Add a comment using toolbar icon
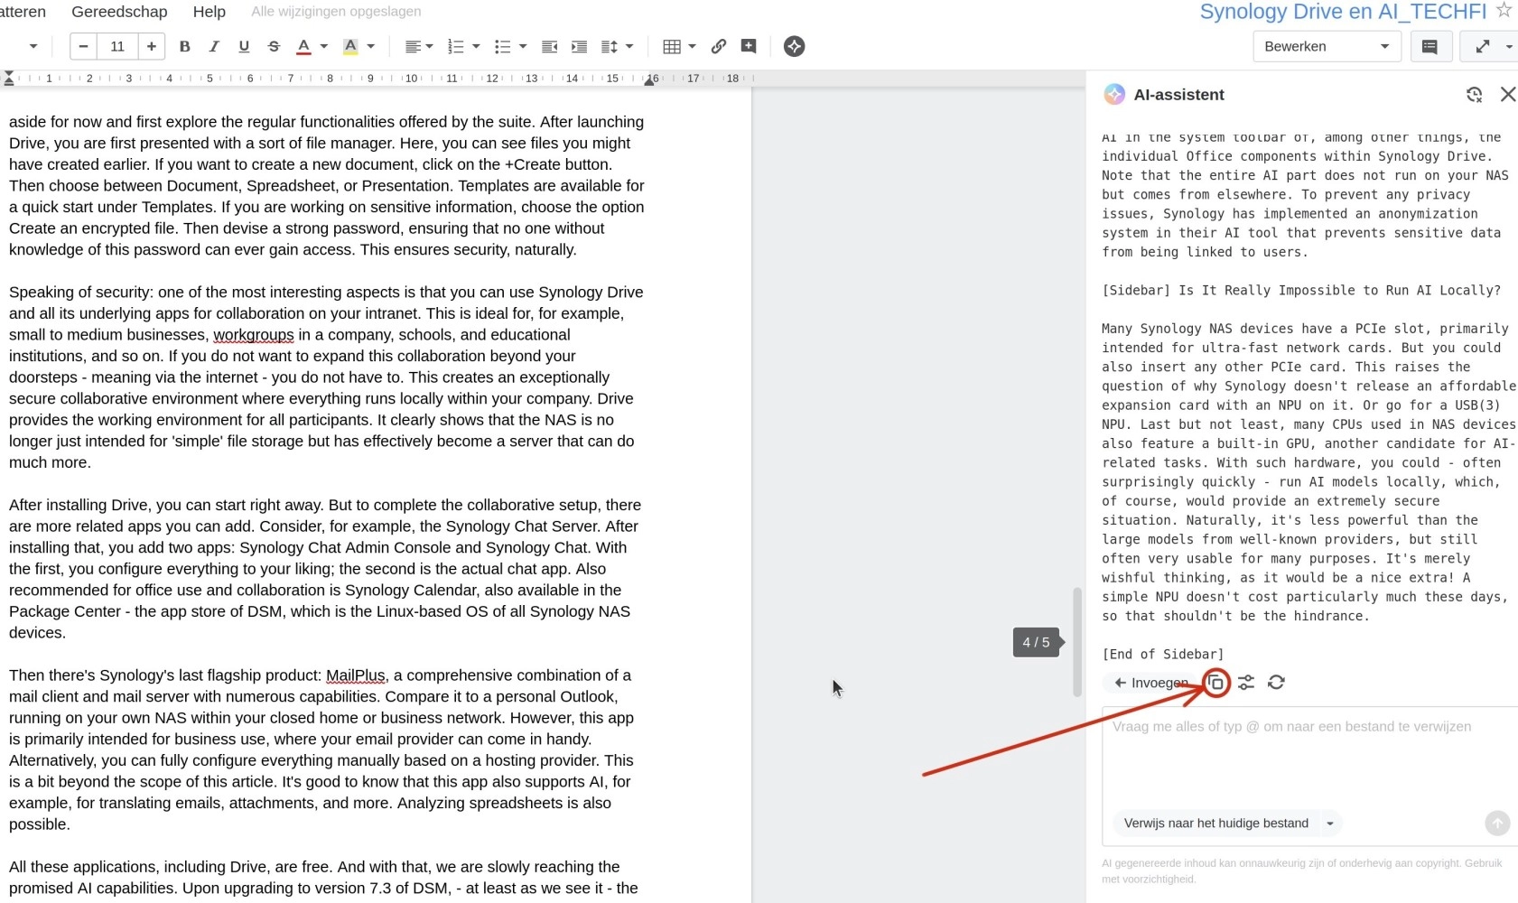The image size is (1518, 903). click(x=749, y=46)
